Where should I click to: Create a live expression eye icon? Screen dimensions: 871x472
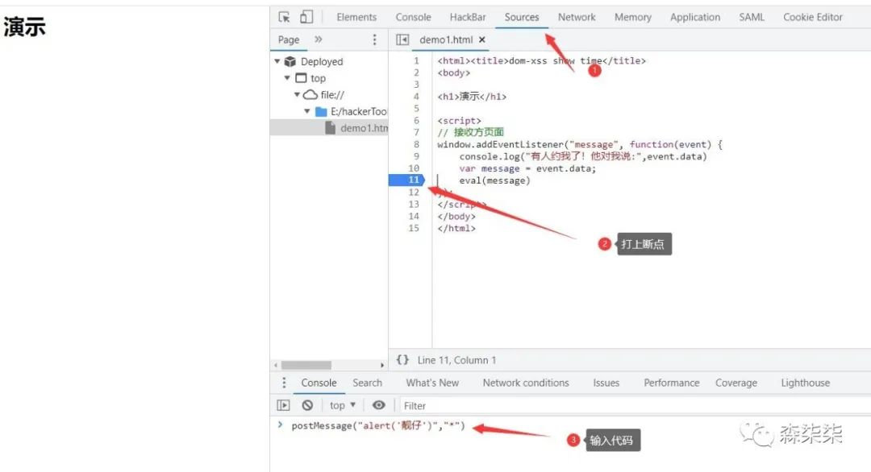(379, 405)
